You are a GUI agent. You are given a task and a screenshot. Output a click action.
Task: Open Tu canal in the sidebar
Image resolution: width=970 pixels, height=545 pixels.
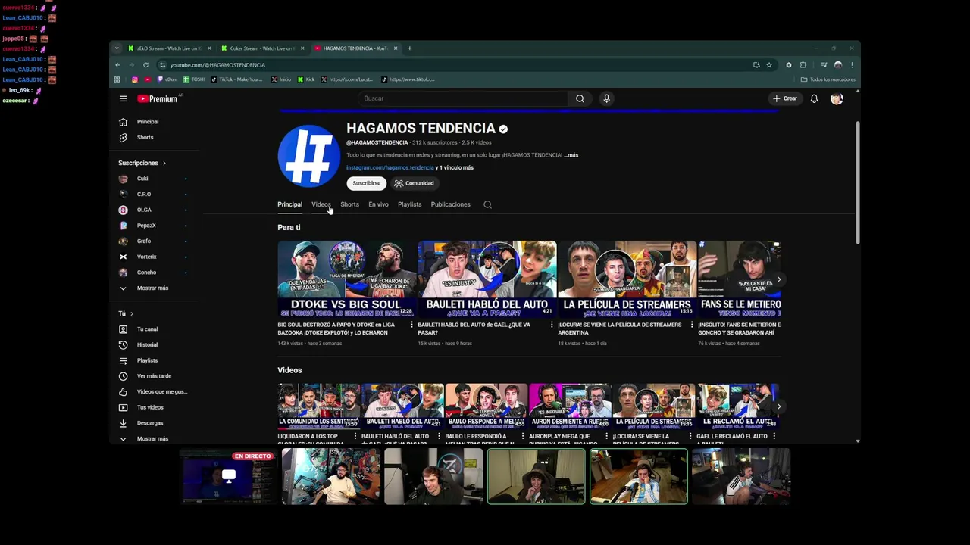(x=147, y=329)
